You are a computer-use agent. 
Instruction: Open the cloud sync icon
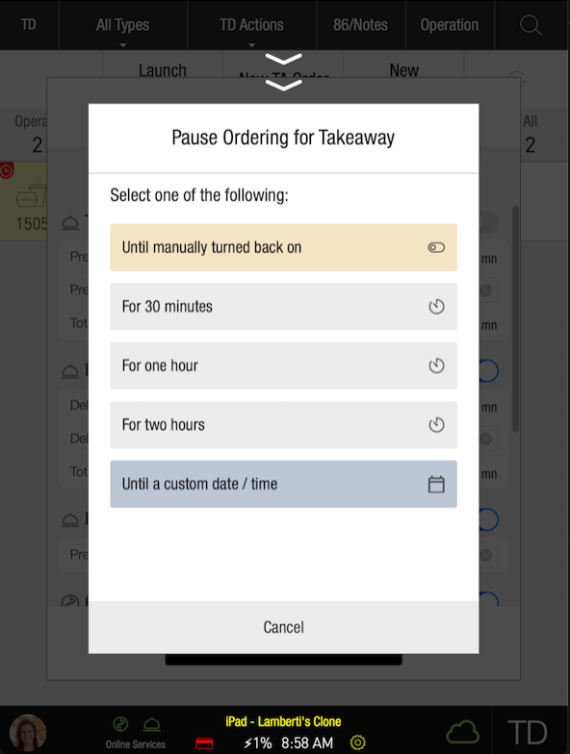[x=462, y=732]
